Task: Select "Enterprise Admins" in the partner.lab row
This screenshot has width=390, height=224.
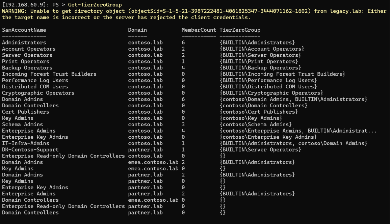Action: 29,194
